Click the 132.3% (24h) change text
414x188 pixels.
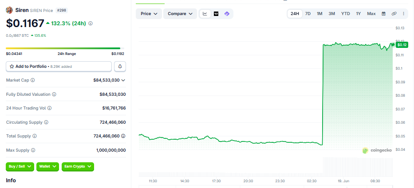[x=69, y=23]
